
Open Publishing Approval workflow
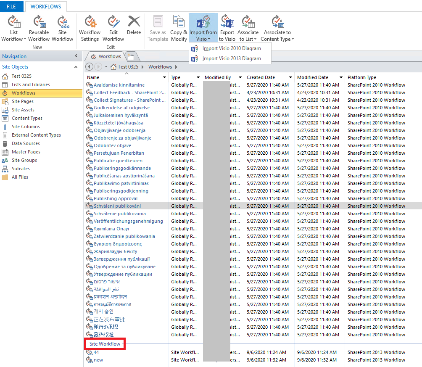116,198
